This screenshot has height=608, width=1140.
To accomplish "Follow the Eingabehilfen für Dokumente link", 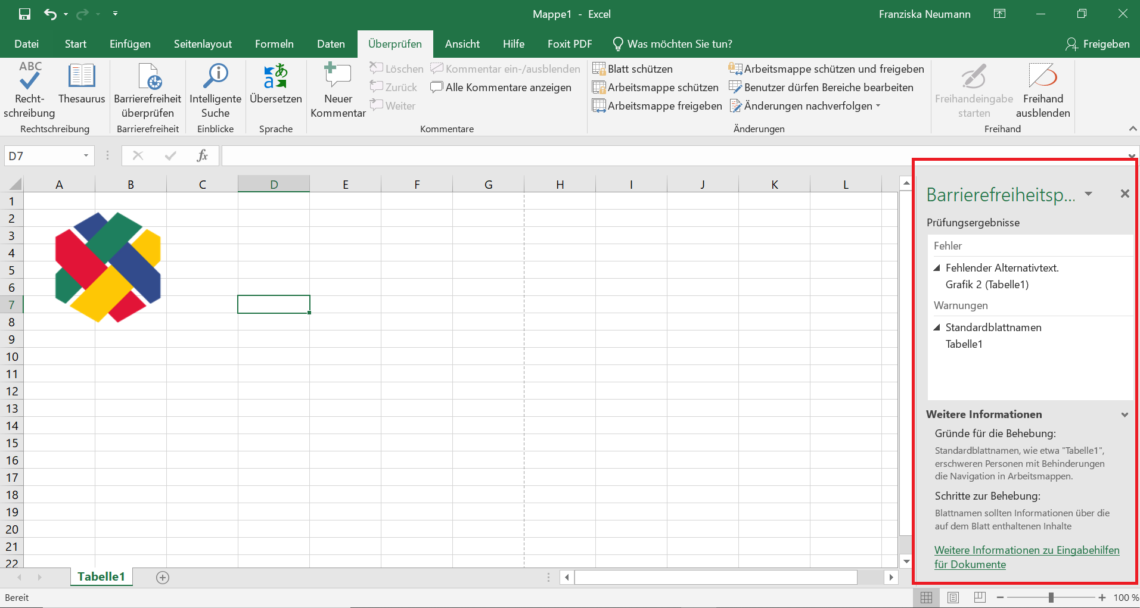I will tap(1026, 556).
